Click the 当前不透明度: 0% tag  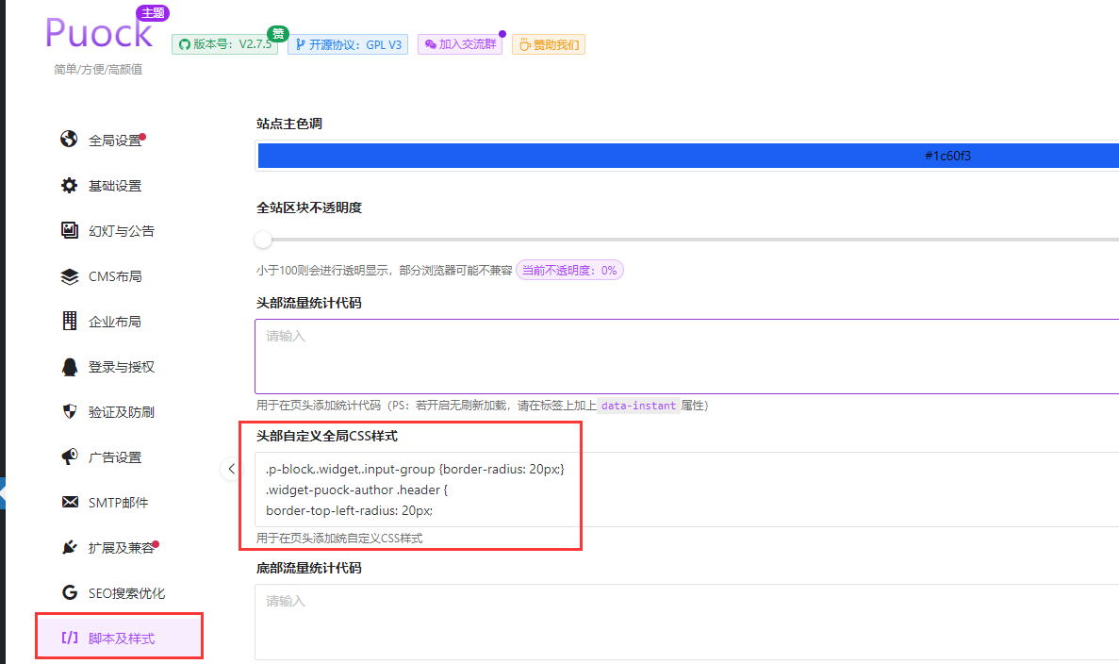click(569, 270)
